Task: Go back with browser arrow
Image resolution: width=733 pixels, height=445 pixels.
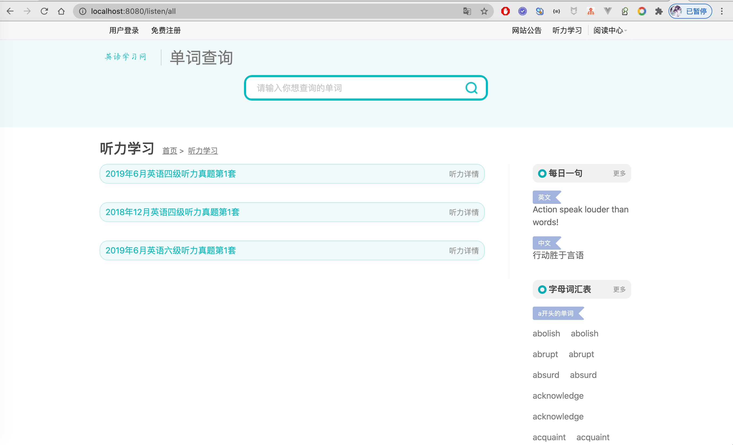Action: (x=10, y=11)
